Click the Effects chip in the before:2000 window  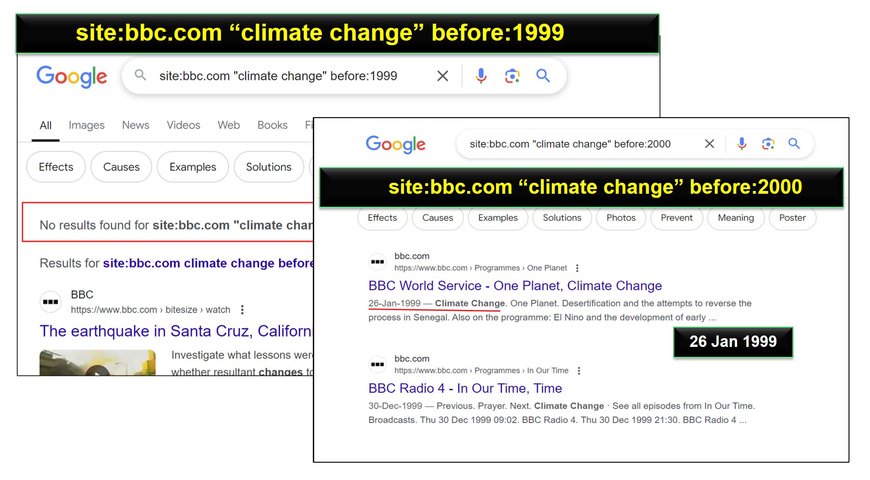(382, 218)
